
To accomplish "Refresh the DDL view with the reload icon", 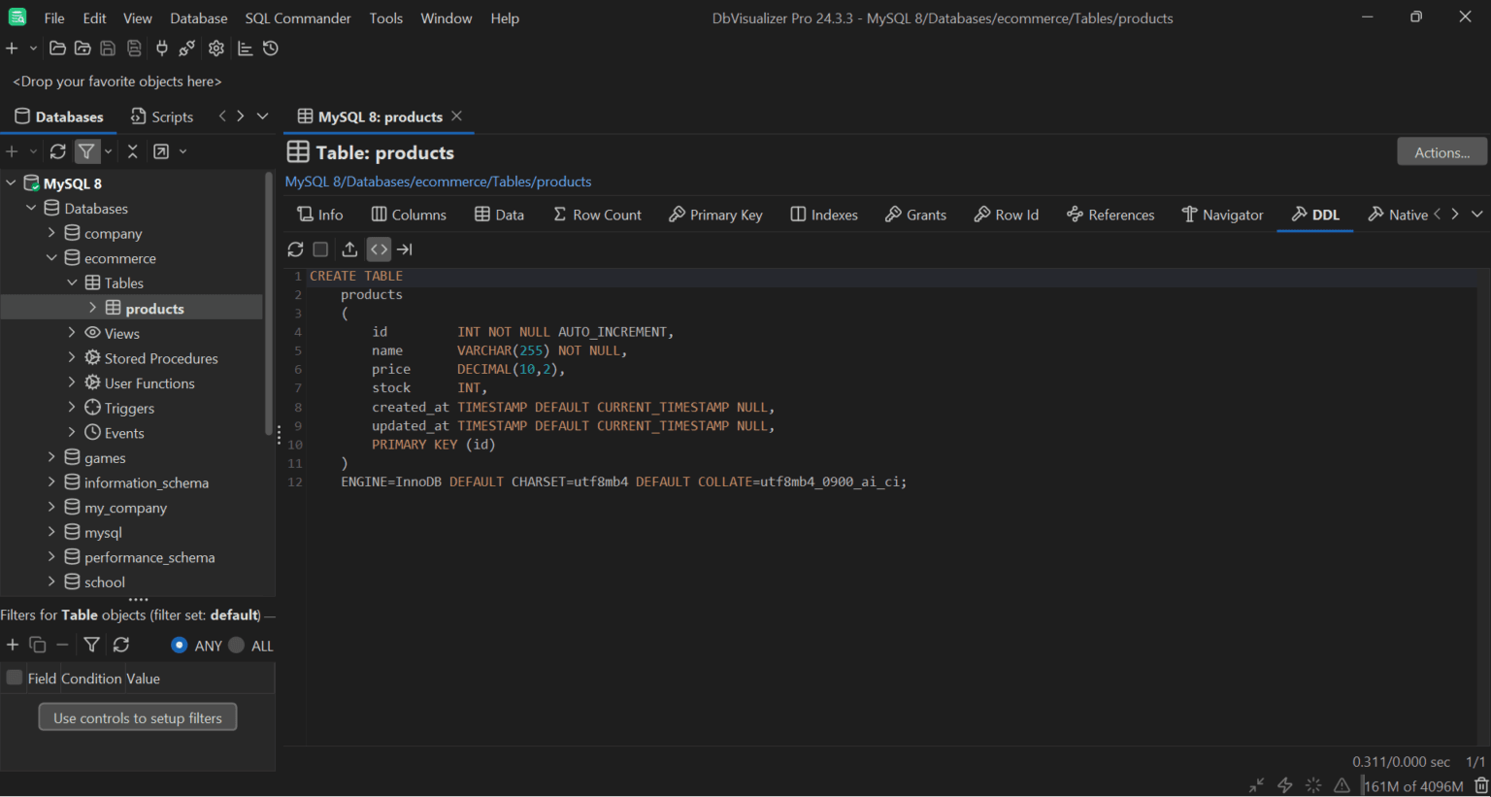I will [x=296, y=249].
